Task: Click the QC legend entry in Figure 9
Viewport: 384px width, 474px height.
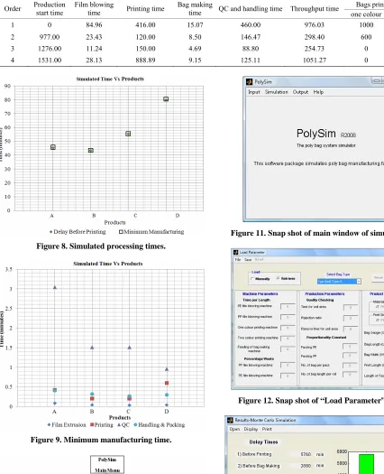Action: (123, 424)
